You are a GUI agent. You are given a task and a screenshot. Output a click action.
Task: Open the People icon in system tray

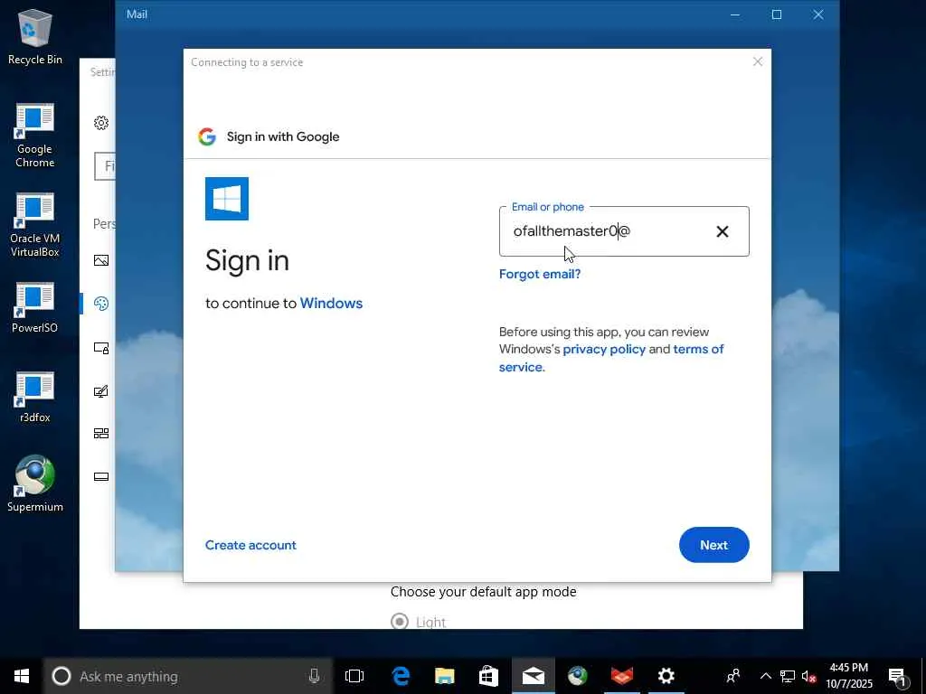732,676
